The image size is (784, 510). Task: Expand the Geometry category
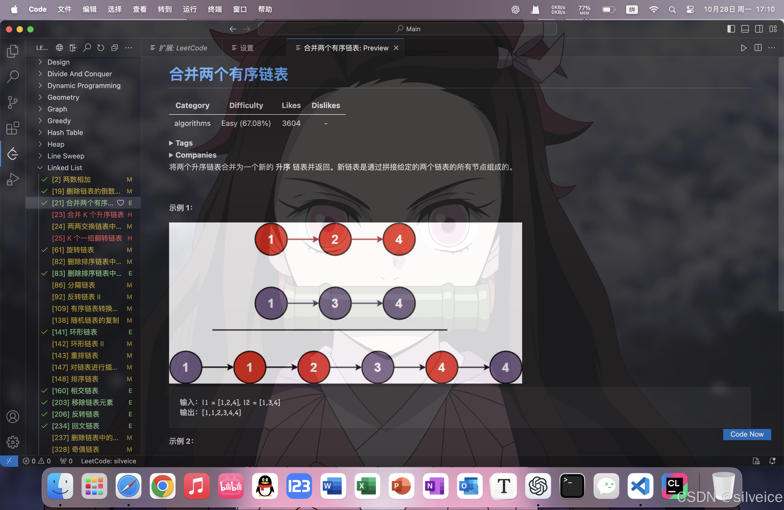pos(40,97)
